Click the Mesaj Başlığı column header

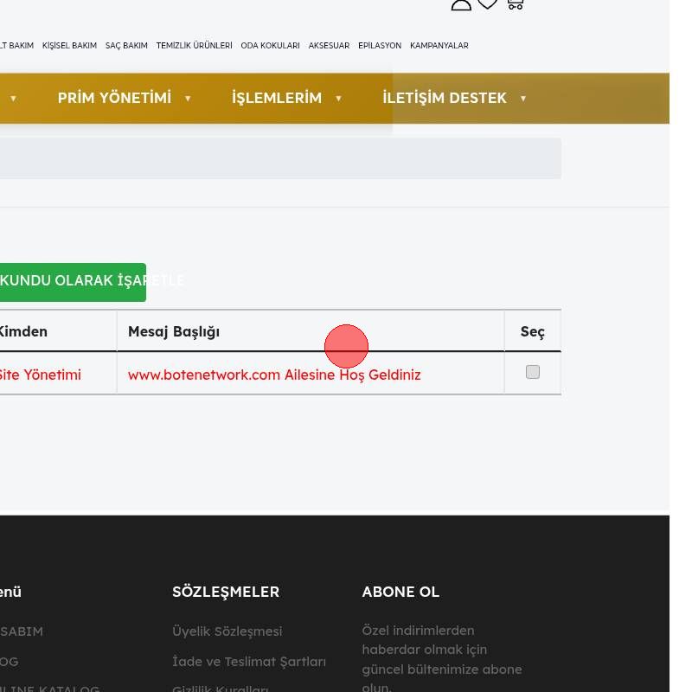tap(174, 331)
